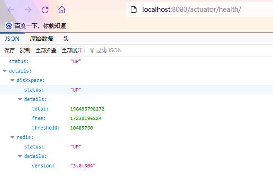This screenshot has width=273, height=175.
Task: Go back to the previous page
Action: click(x=11, y=10)
